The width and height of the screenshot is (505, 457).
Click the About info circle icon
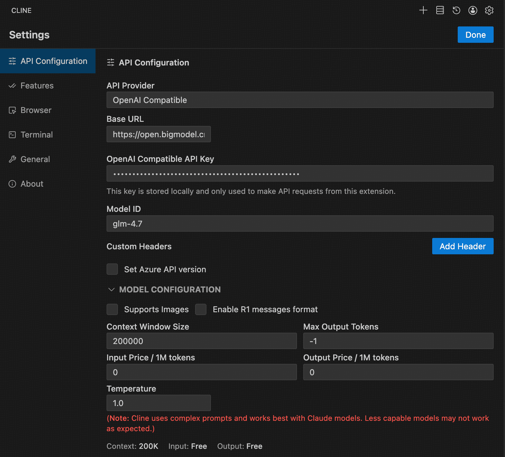12,184
